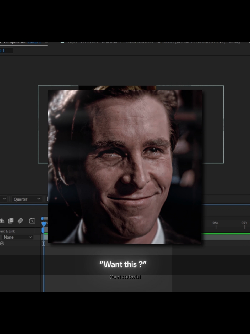Click the 06s mark on time ruler
The width and height of the screenshot is (250, 334).
tap(215, 223)
